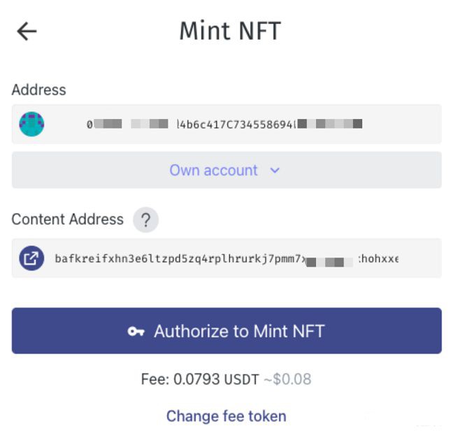Open the Content Address help question mark
Screen dimensions: 458x431
[145, 220]
